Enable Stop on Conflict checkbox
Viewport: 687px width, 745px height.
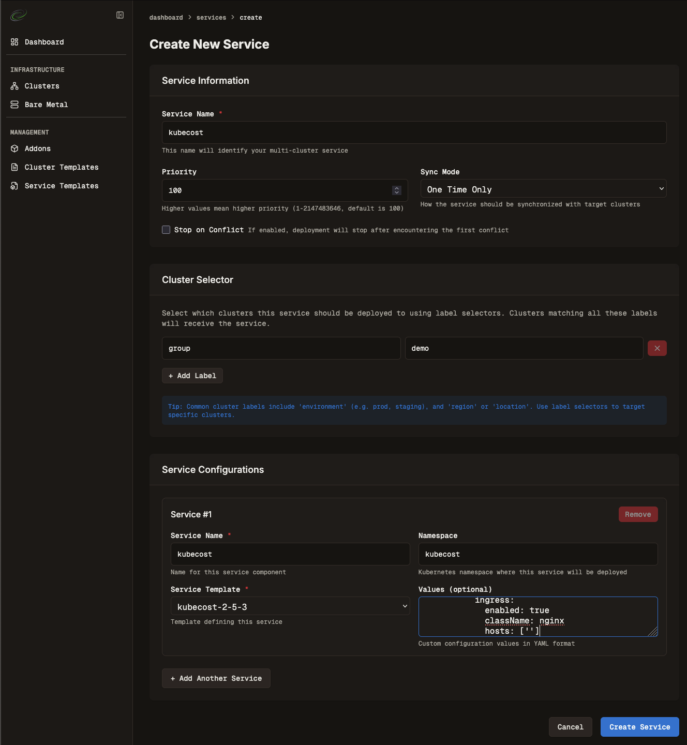point(166,230)
